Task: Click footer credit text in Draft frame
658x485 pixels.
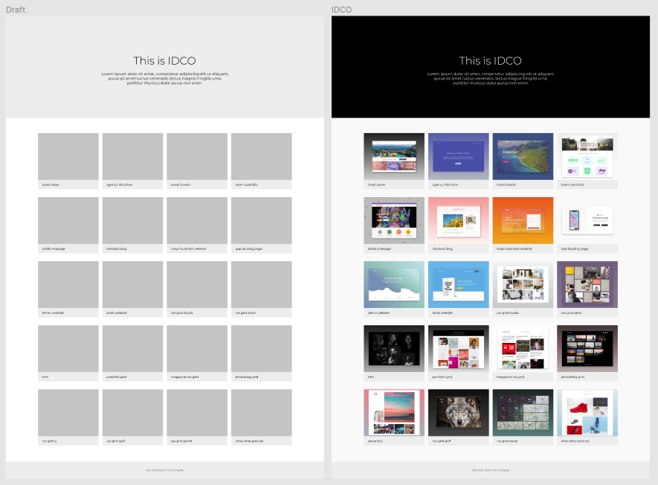Action: [x=164, y=470]
